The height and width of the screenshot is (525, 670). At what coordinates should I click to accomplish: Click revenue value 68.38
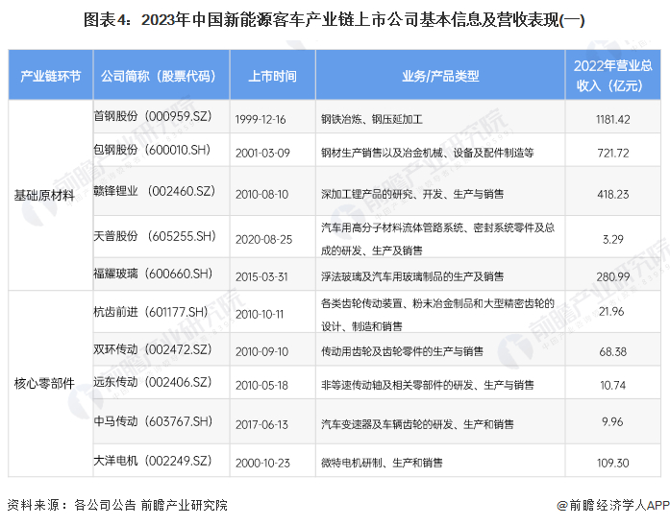click(612, 352)
